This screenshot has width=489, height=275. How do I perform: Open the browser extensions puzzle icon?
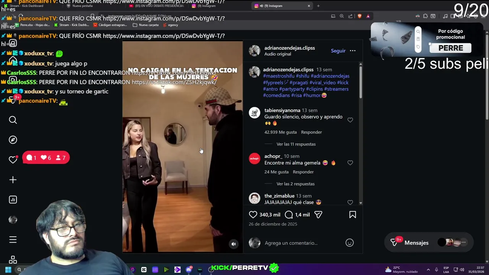425,16
